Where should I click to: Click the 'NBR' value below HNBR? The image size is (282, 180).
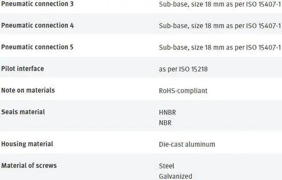[x=165, y=122]
